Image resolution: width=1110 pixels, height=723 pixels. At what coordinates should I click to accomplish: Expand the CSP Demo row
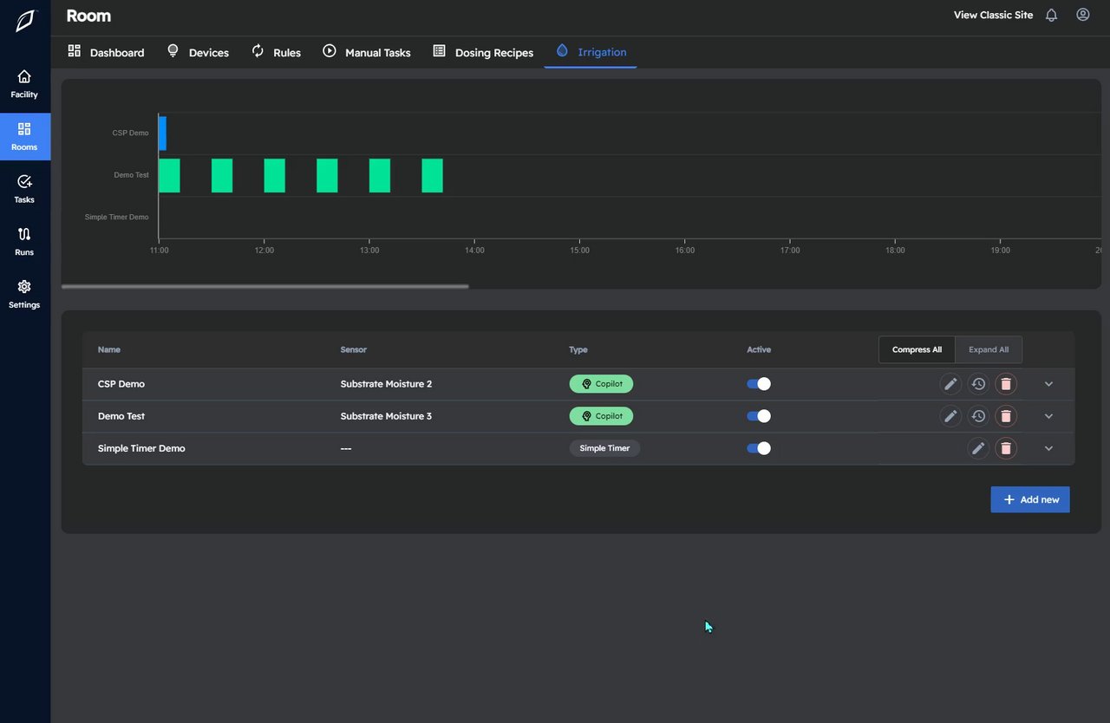1048,384
